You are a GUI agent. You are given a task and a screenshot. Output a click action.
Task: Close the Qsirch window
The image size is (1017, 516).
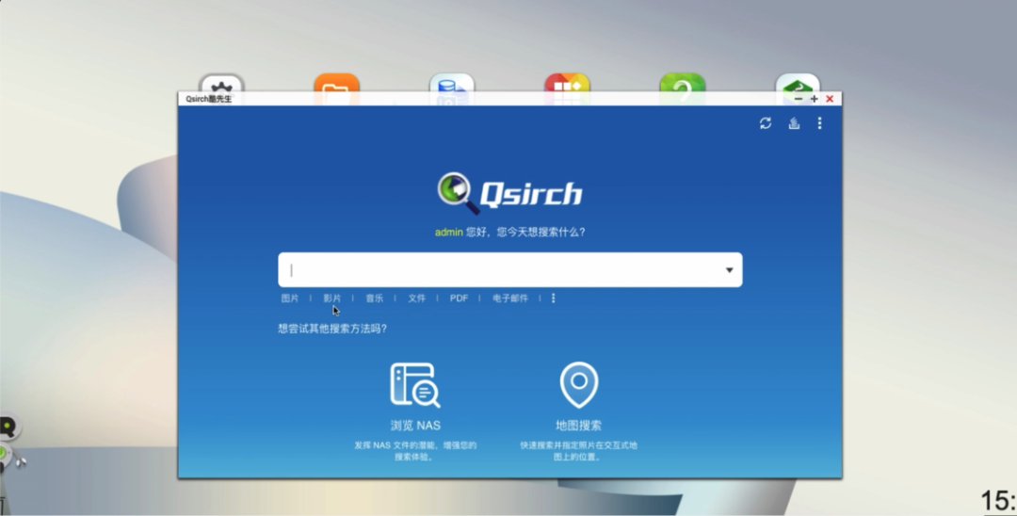point(830,99)
